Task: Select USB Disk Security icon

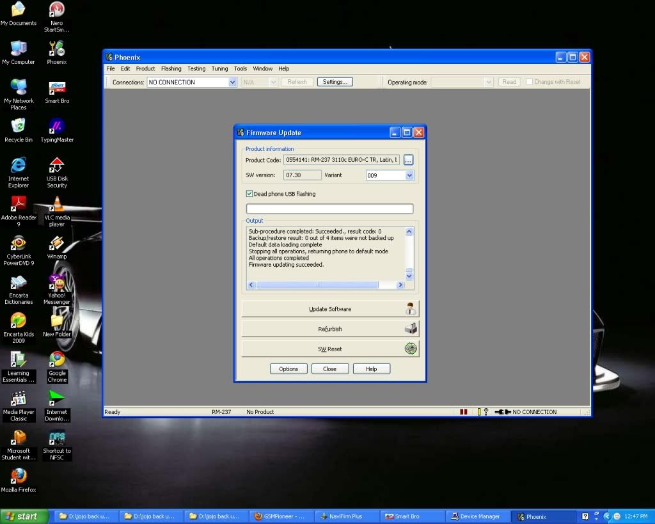Action: tap(57, 172)
